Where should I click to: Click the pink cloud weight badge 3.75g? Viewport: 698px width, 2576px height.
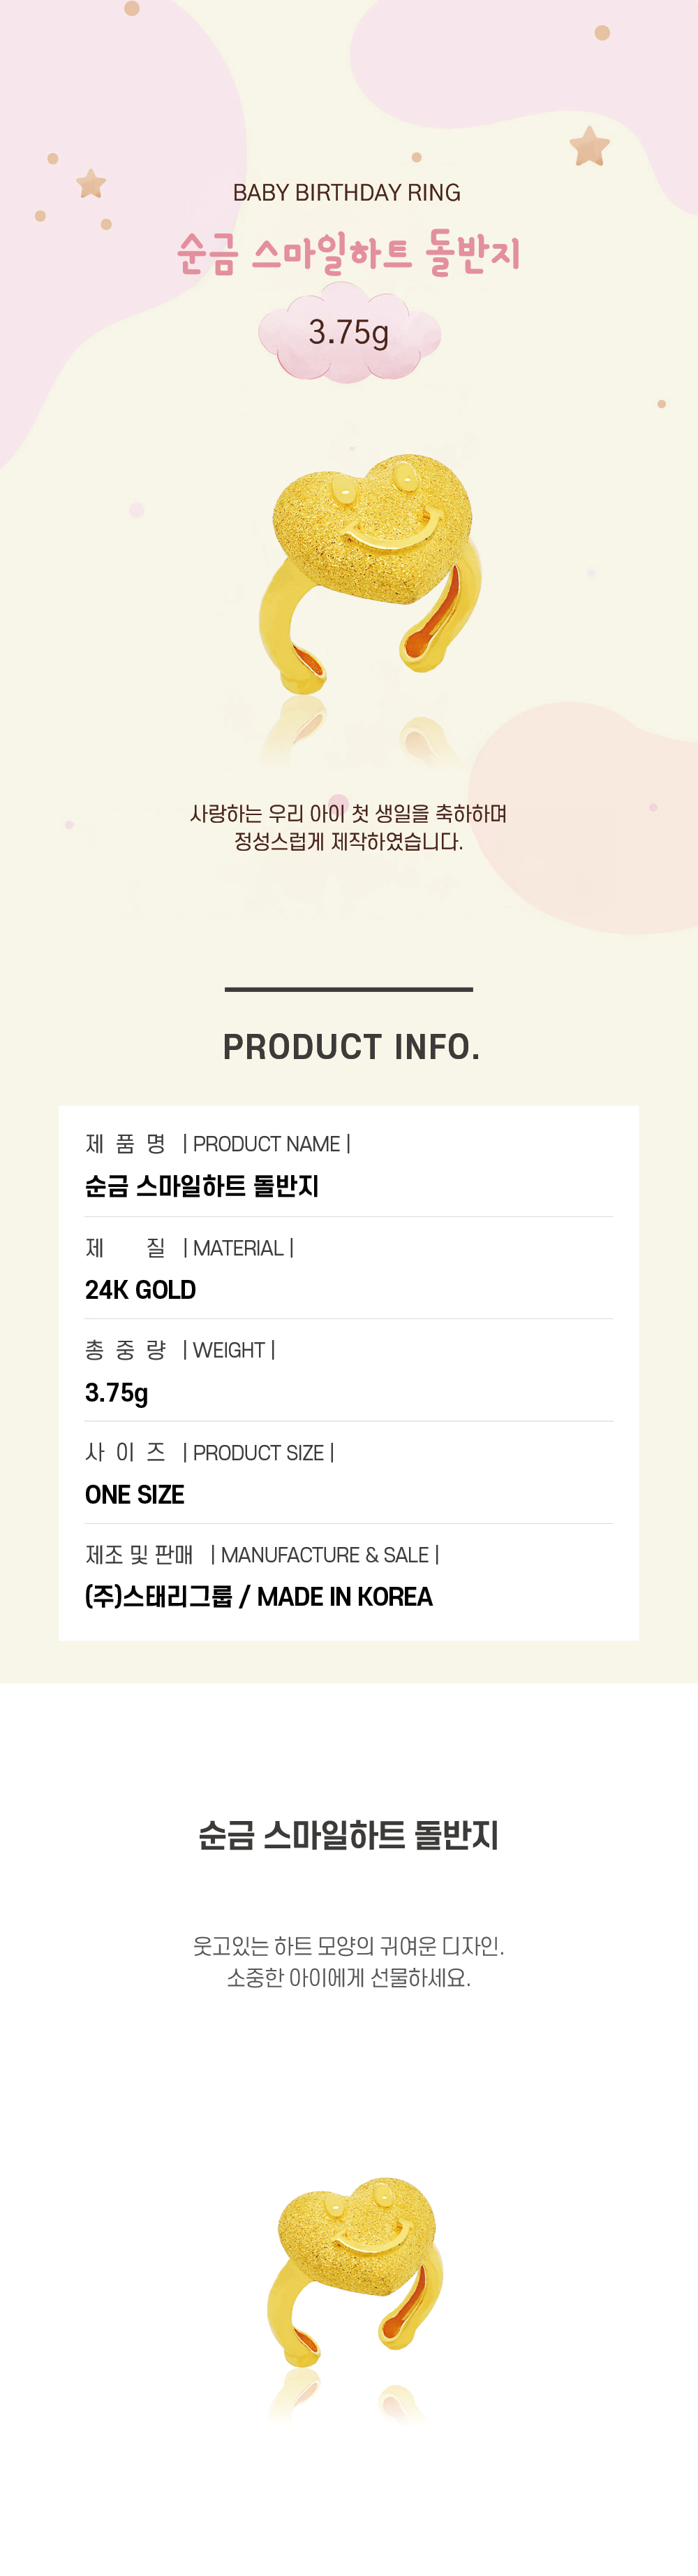(348, 332)
